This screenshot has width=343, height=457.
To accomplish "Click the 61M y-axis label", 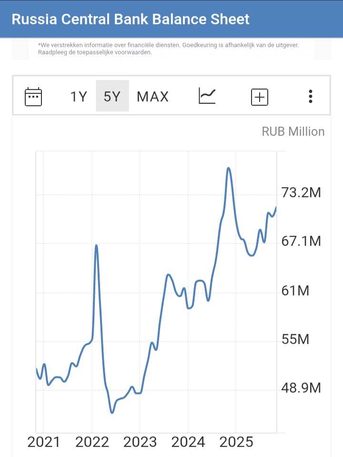I will [x=295, y=291].
